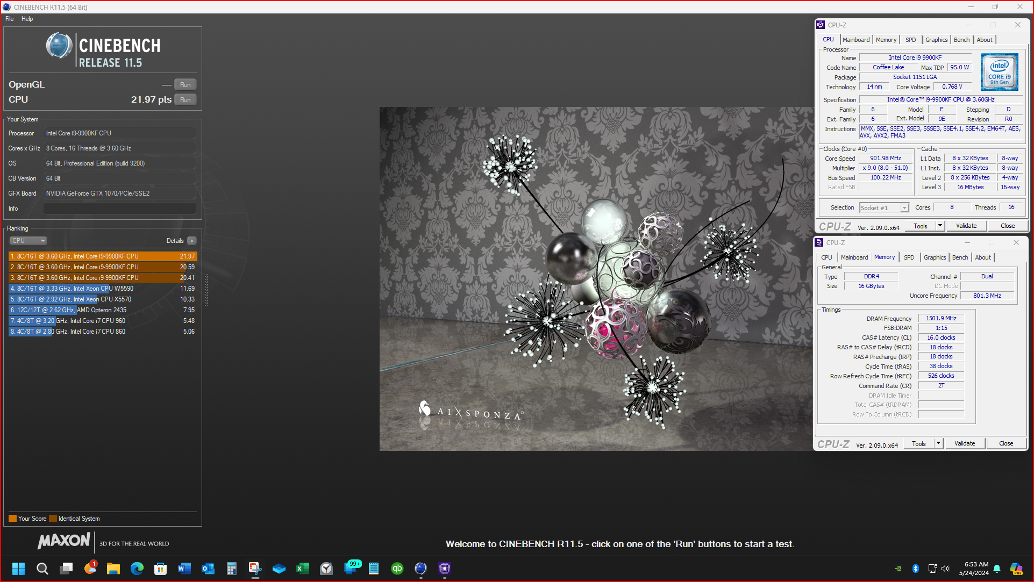This screenshot has height=582, width=1034.
Task: Open Outlook from taskbar
Action: (208, 569)
